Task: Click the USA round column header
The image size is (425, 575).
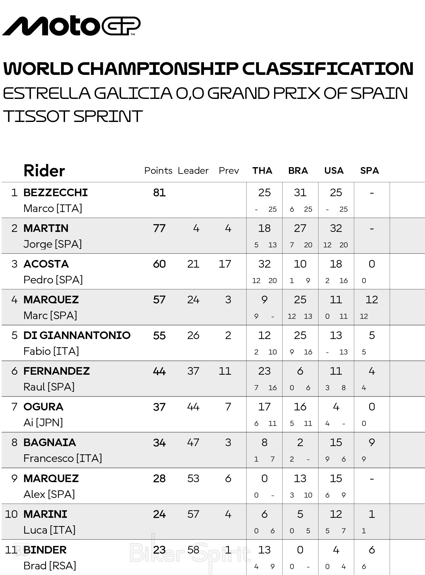Action: point(334,171)
